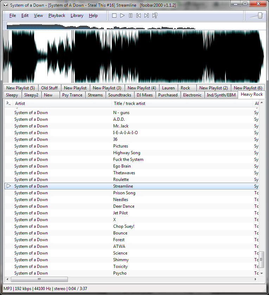Open the DJ Mixes playlist tab
This screenshot has height=295, width=269.
point(145,95)
